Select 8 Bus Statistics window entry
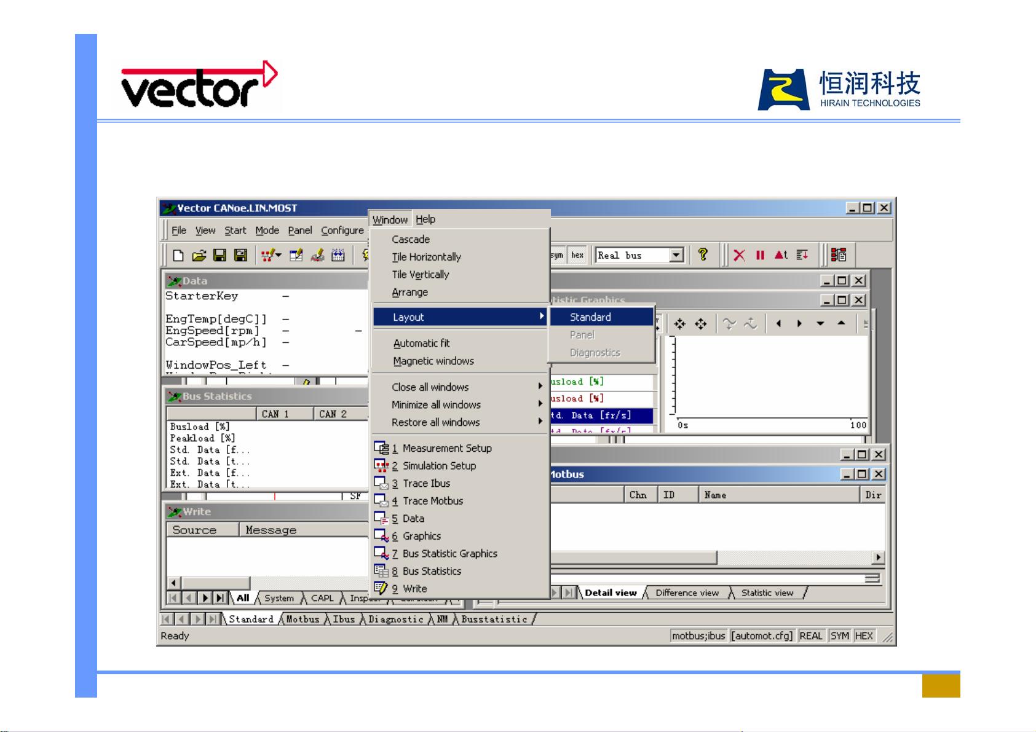Screen dimensions: 1036x732 click(x=460, y=571)
